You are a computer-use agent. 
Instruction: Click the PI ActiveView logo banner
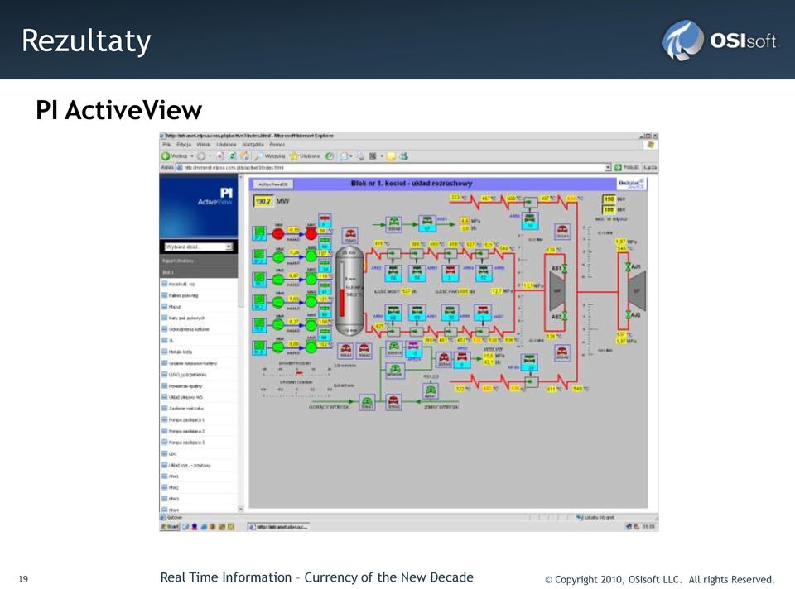point(198,206)
